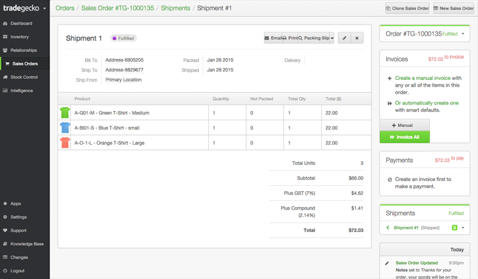Click the Knowledge Base book icon
The height and width of the screenshot is (279, 478).
pyautogui.click(x=5, y=244)
